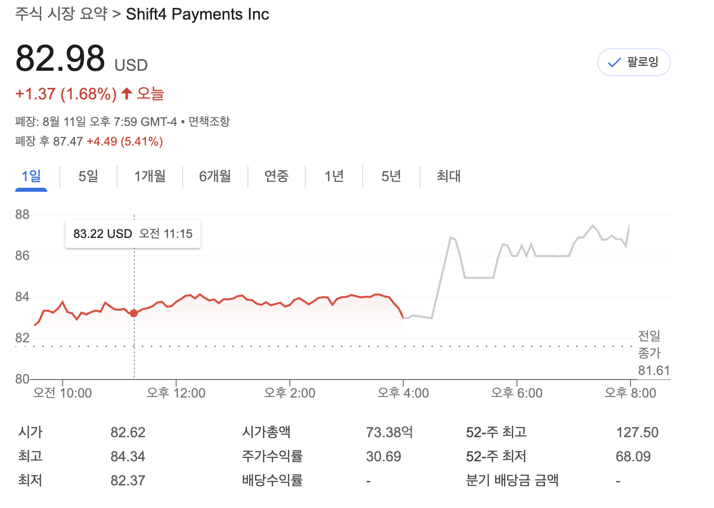The width and height of the screenshot is (714, 508).
Task: Click the 분기 배당금 금액 label
Action: pos(512,480)
